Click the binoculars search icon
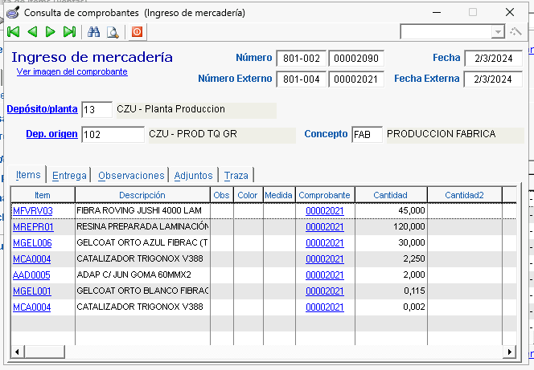The image size is (534, 370). coord(93,32)
